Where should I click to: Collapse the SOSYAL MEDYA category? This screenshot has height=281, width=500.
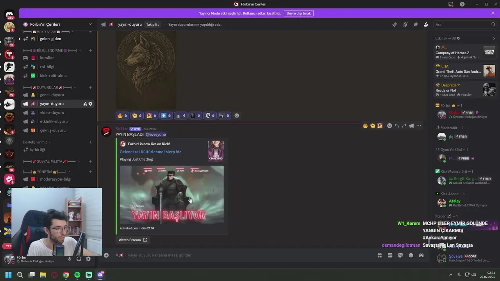point(51,161)
